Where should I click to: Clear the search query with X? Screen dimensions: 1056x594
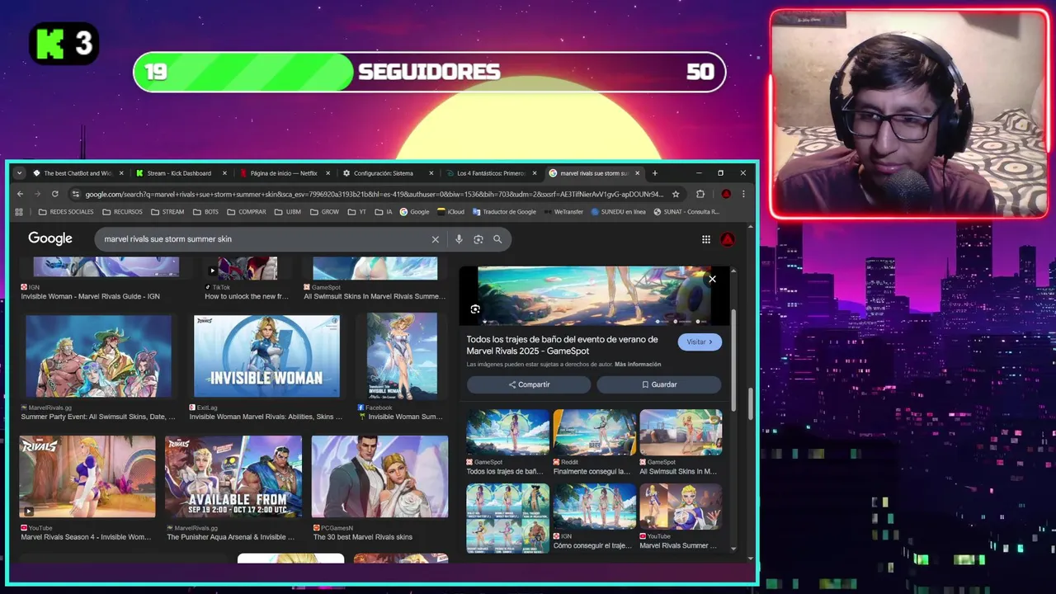[436, 239]
